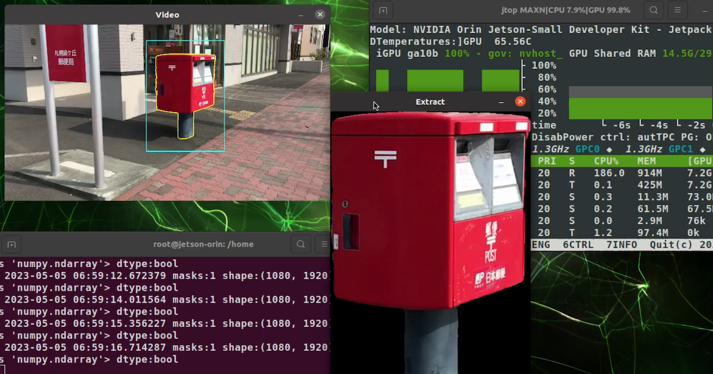This screenshot has width=713, height=374.
Task: Switch to the 7INFO tab in jtop
Action: click(621, 245)
